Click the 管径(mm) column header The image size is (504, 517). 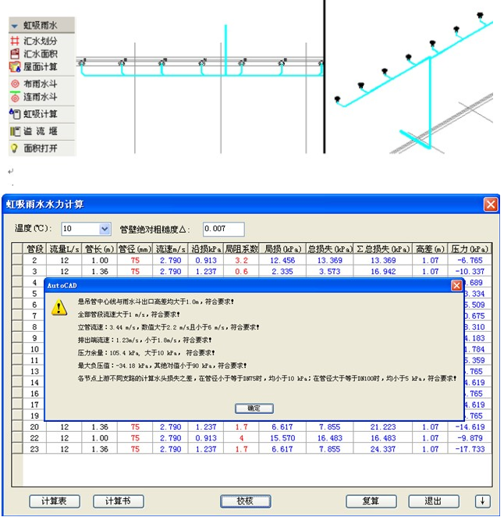pyautogui.click(x=135, y=249)
